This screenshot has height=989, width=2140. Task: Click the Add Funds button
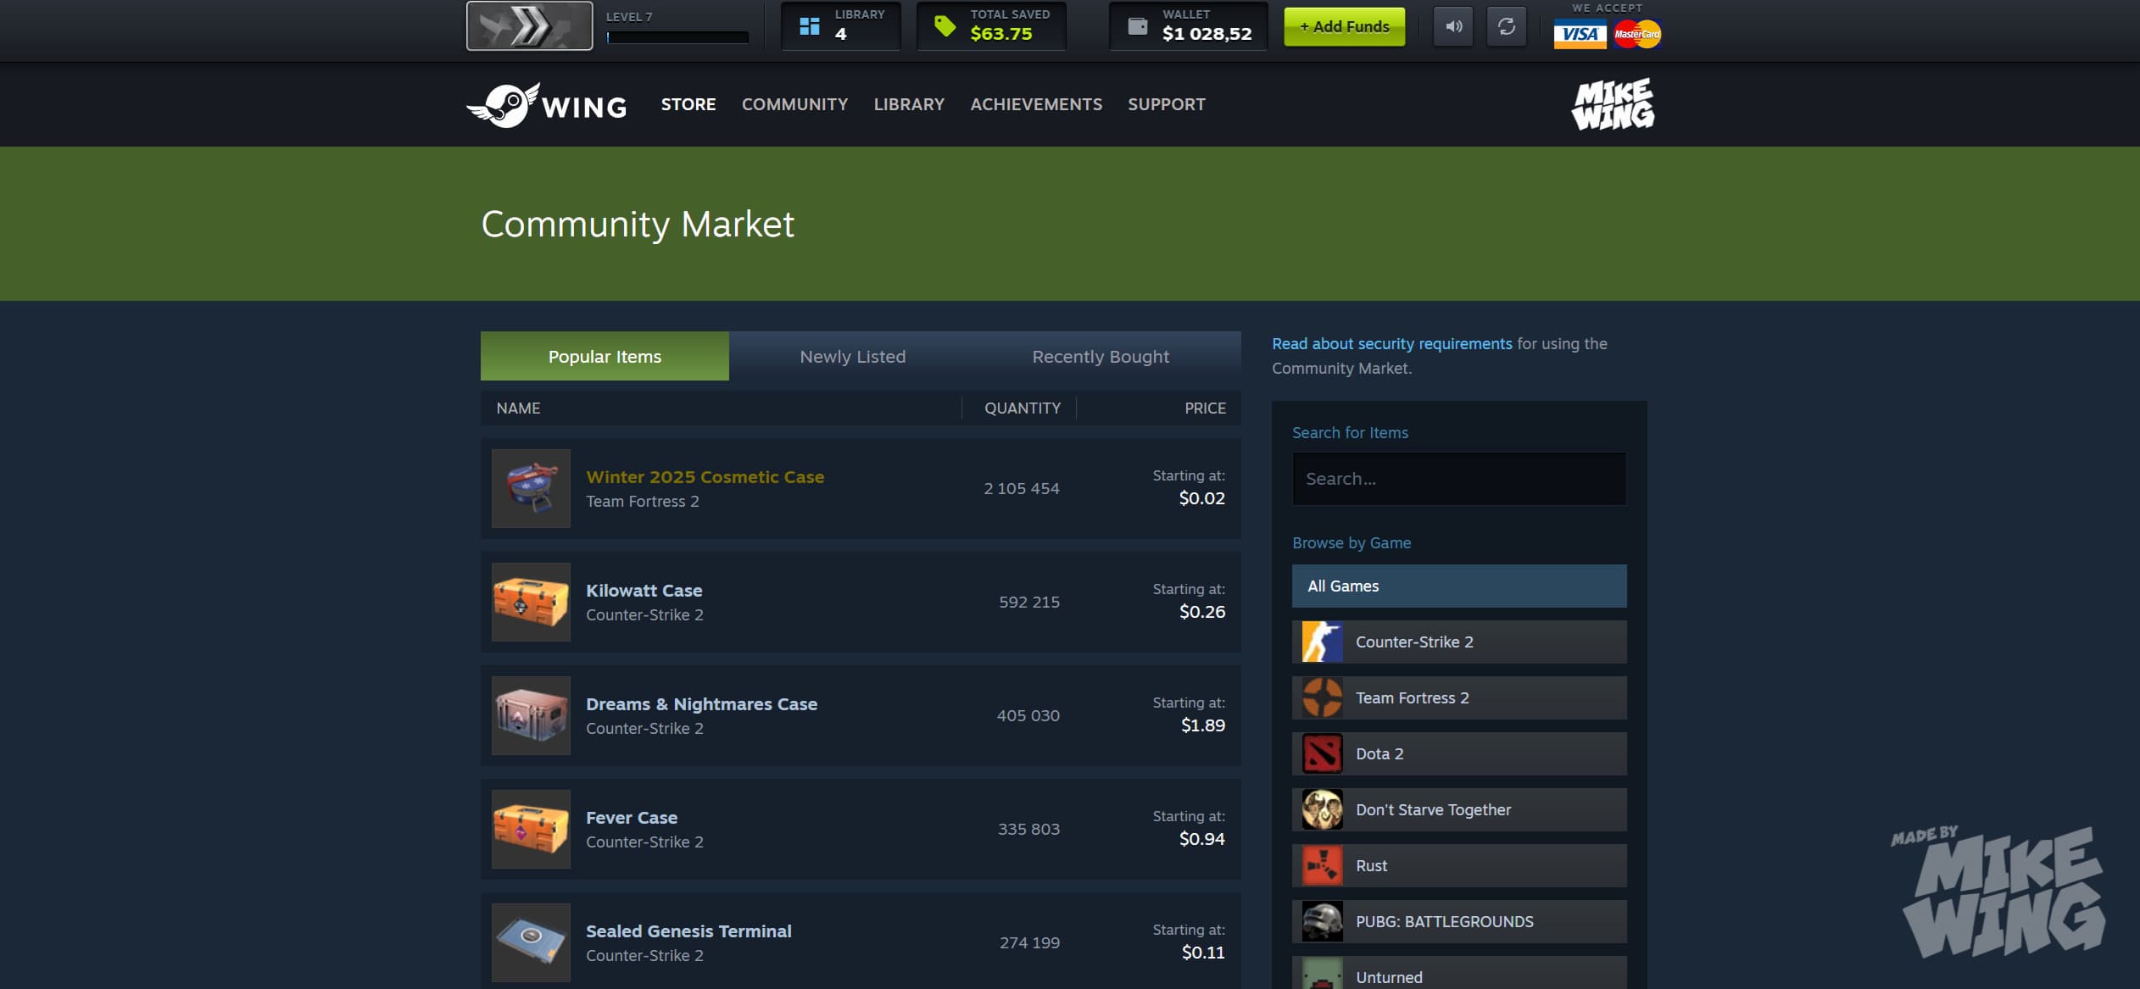click(x=1344, y=26)
